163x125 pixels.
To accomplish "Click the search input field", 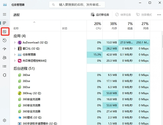I will (x=77, y=5).
